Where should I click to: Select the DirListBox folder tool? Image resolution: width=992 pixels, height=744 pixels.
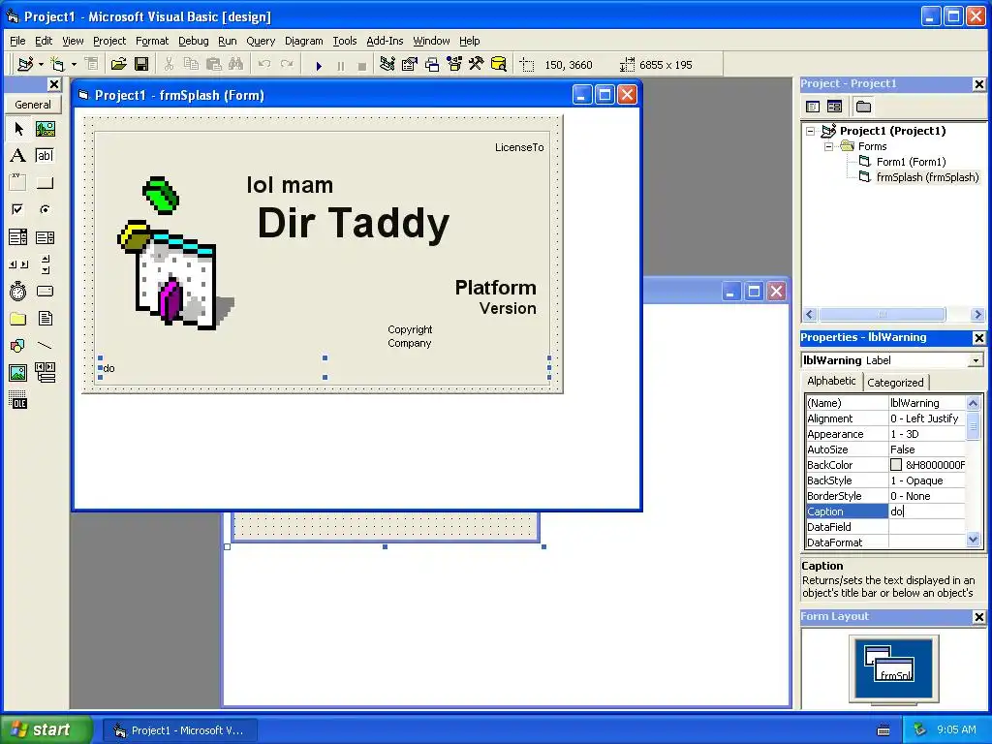click(x=18, y=318)
